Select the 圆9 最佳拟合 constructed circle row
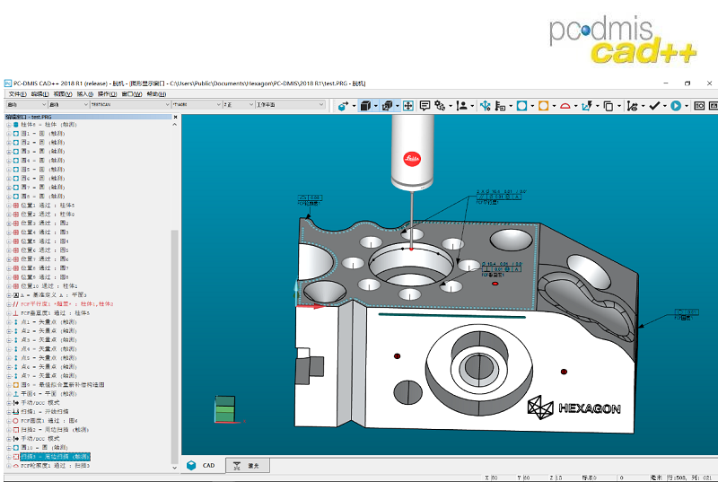The width and height of the screenshot is (718, 482). pyautogui.click(x=62, y=385)
